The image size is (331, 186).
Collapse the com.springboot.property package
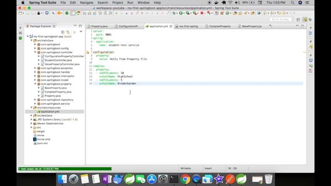point(35,84)
